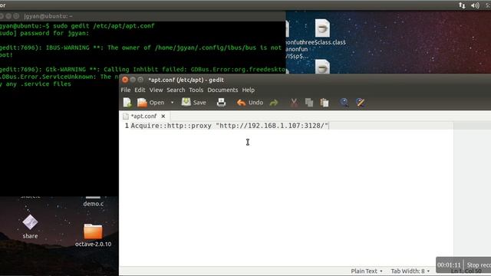Screen dimensions: 491x276
Task: Click the New document icon in gedit toolbar
Action: (127, 103)
